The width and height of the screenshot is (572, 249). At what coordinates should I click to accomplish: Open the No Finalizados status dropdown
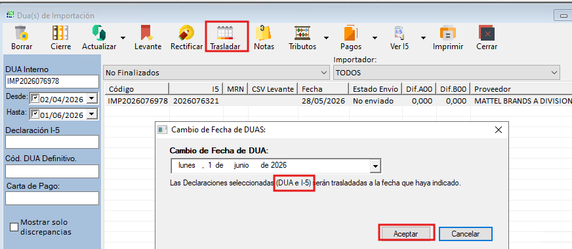tap(216, 73)
